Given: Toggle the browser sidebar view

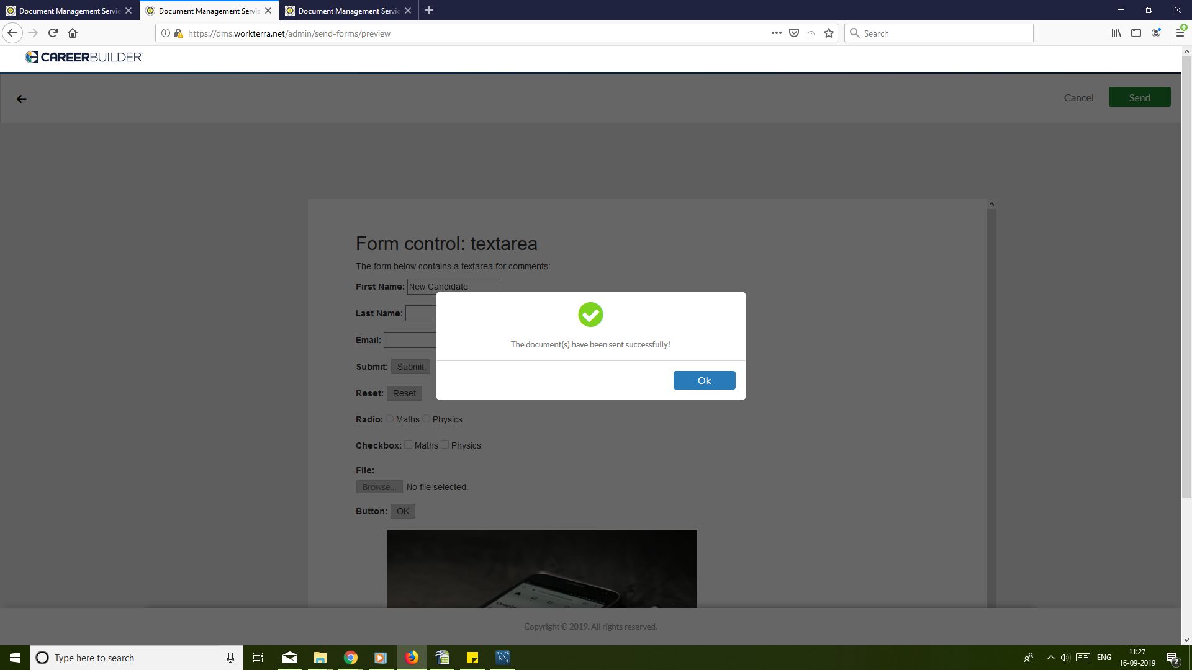Looking at the screenshot, I should (1136, 33).
